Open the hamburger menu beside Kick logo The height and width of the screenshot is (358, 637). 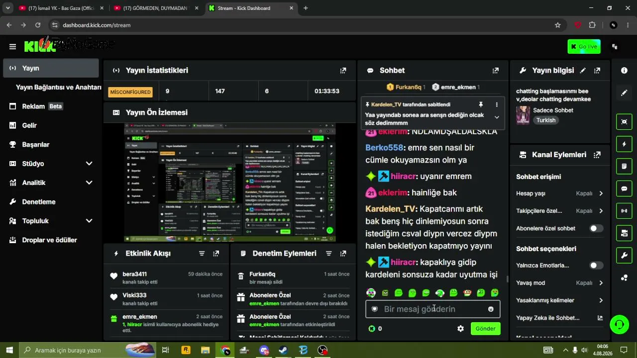[12, 47]
